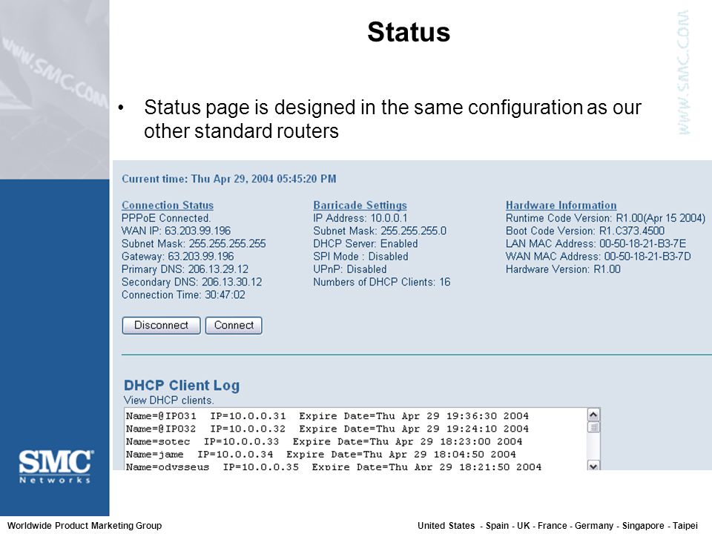712x534 pixels.
Task: Click the Hardware Version R1.00 line
Action: pos(563,269)
